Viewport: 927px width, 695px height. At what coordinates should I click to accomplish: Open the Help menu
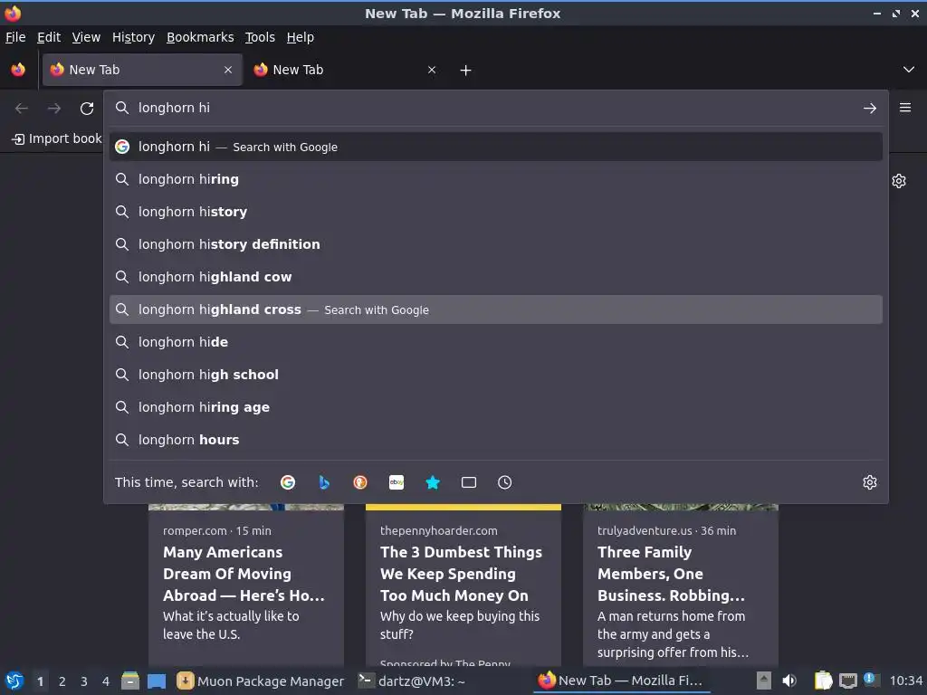point(301,37)
